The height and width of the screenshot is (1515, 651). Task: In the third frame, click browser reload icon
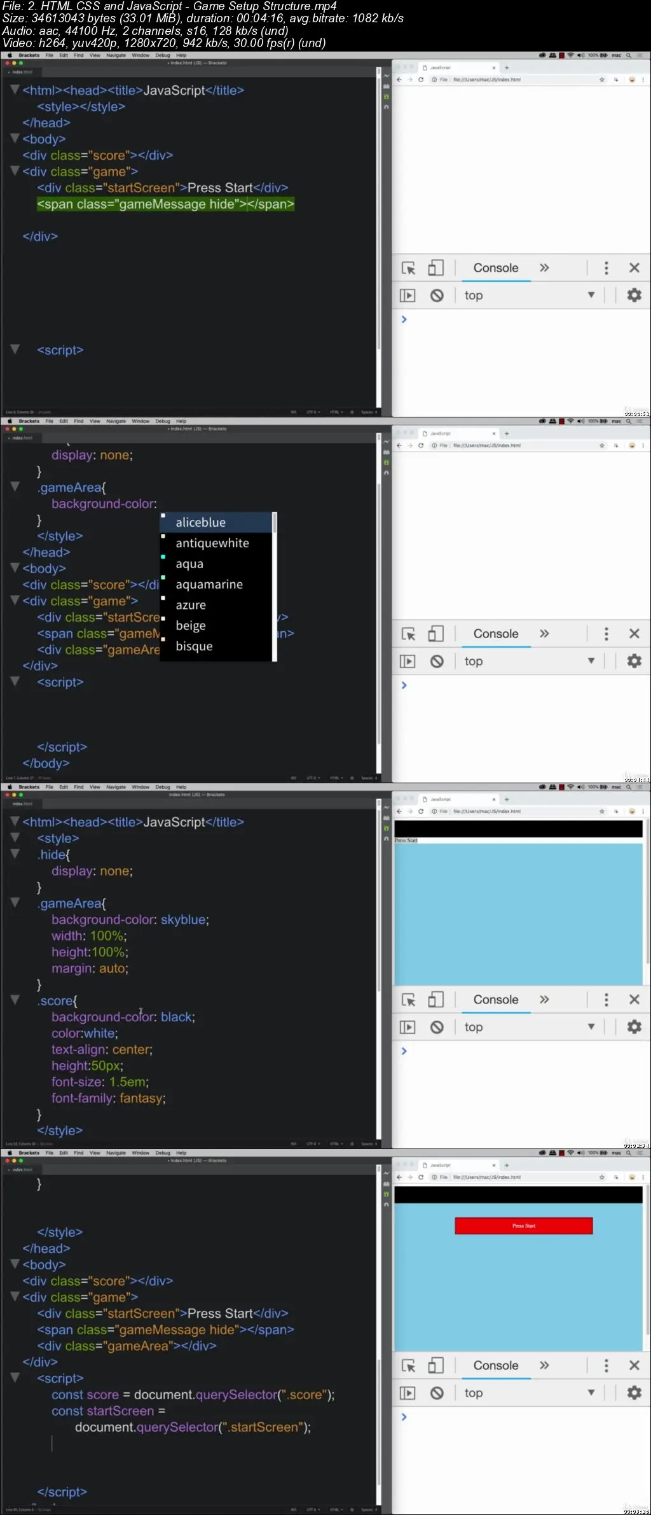click(421, 811)
